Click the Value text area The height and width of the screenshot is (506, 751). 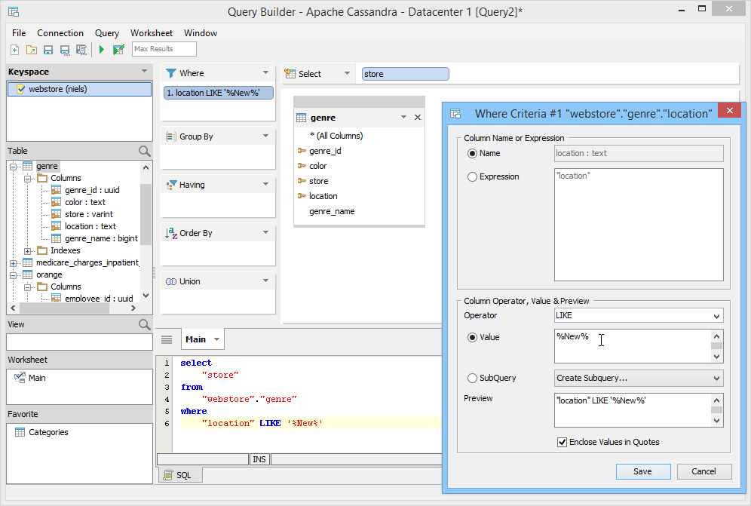click(x=633, y=346)
